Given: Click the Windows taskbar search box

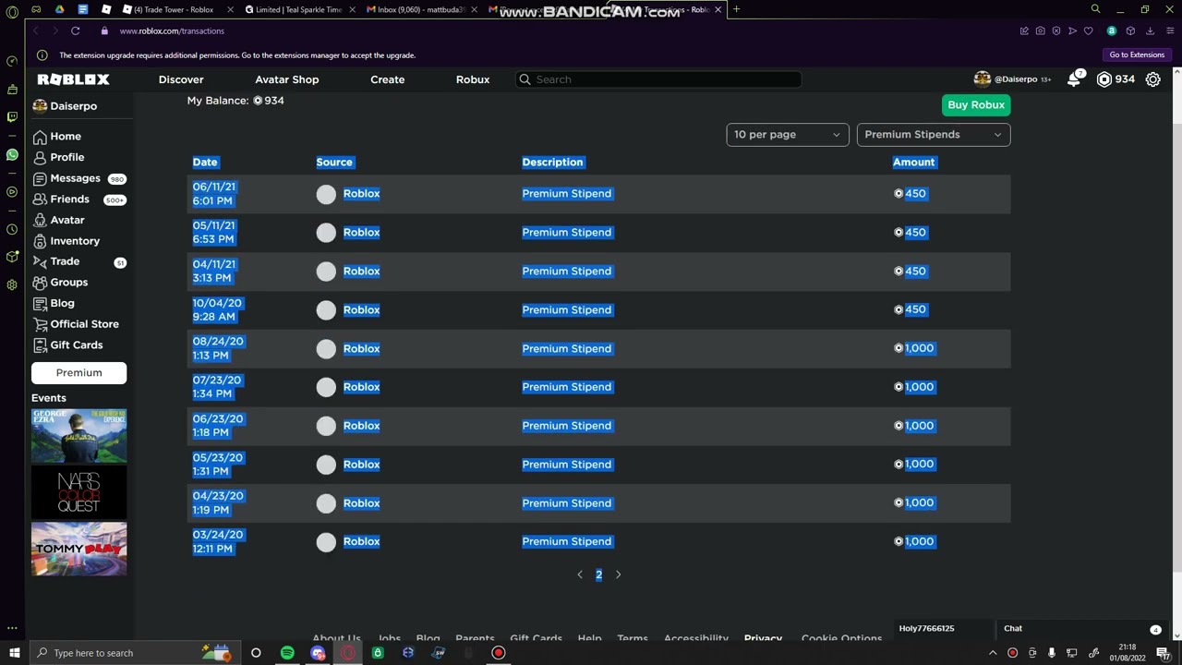Looking at the screenshot, I should (x=133, y=653).
